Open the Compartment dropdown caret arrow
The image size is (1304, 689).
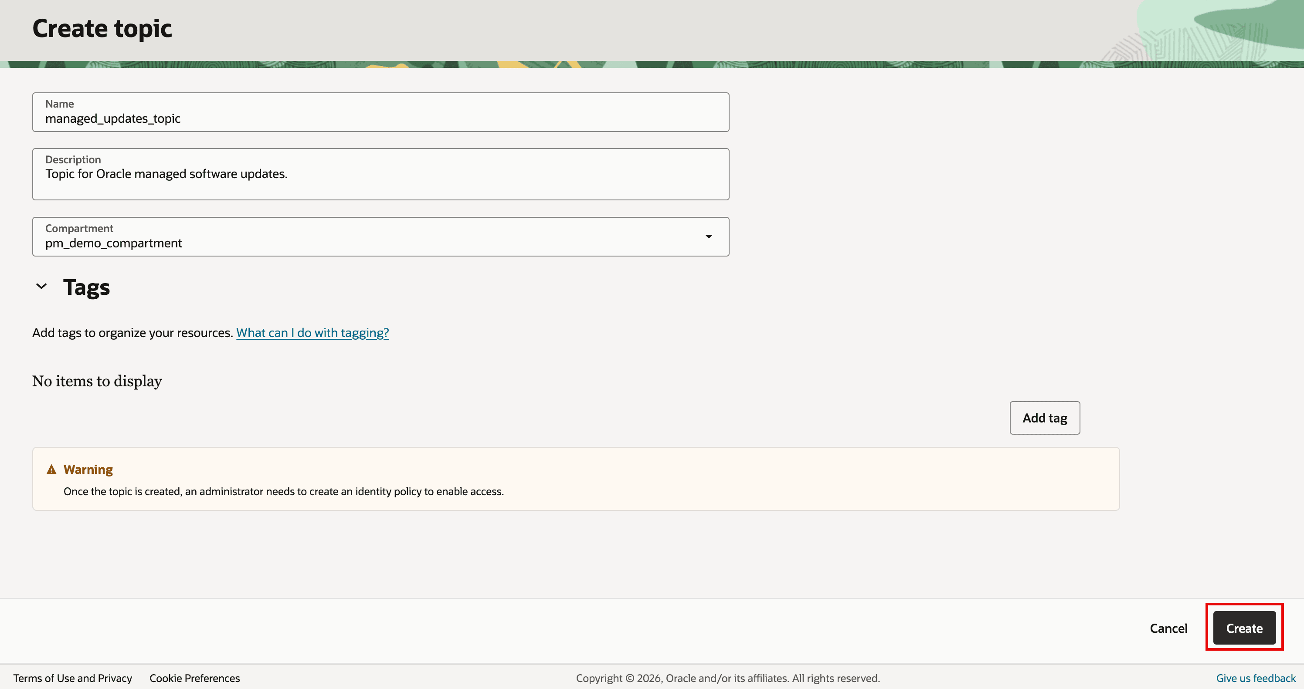point(709,237)
